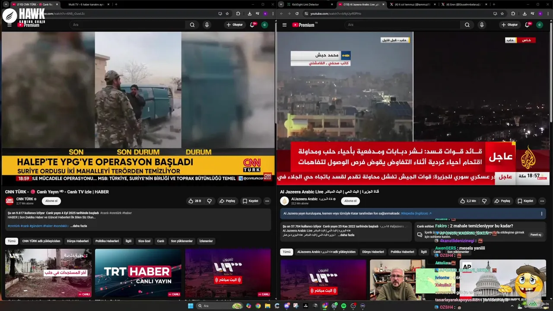Select "CNN TÜRK adlı yükleyiciden" filter chip
This screenshot has height=311, width=553.
point(41,241)
